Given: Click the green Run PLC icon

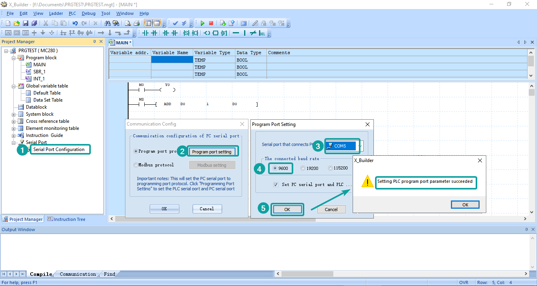Looking at the screenshot, I should (x=202, y=24).
